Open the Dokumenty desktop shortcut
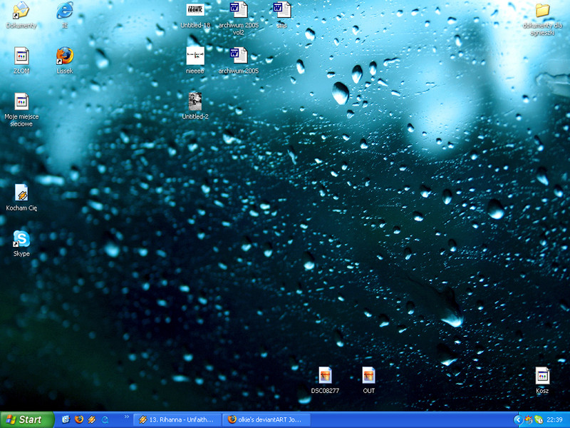This screenshot has height=428, width=570. point(21,15)
